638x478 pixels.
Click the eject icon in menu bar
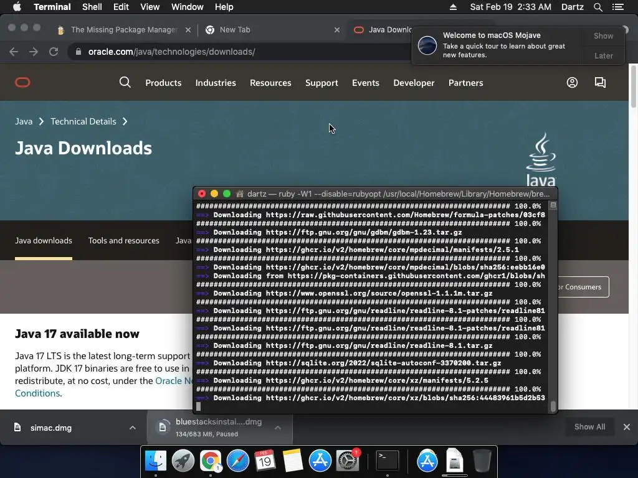(453, 7)
